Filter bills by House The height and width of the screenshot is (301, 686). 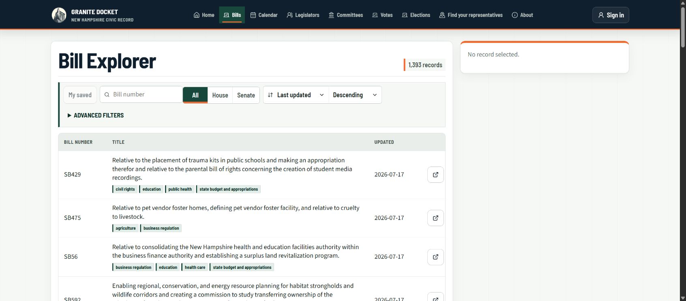(x=220, y=95)
